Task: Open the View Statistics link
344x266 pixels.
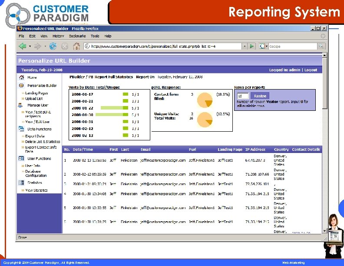Action: coord(36,190)
